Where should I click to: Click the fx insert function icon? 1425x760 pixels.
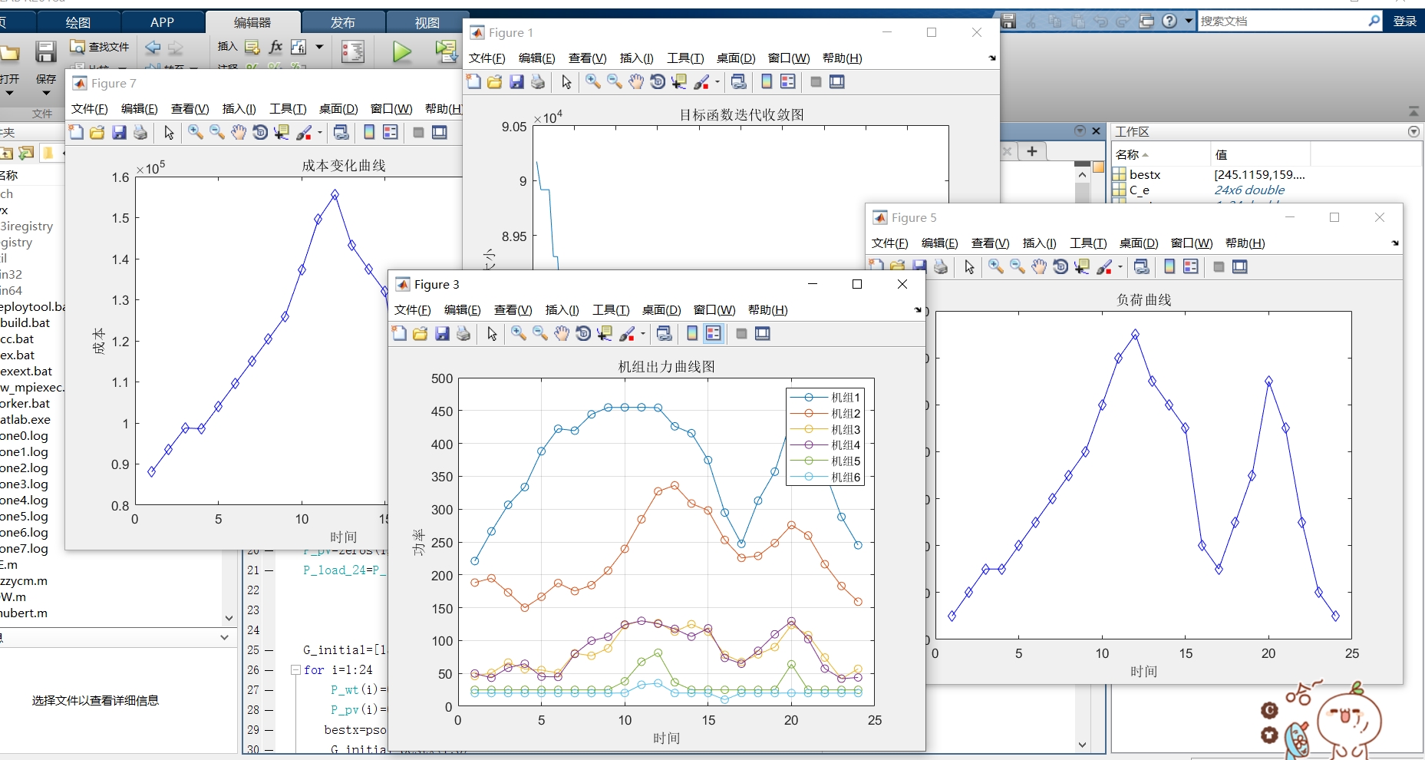(x=275, y=47)
